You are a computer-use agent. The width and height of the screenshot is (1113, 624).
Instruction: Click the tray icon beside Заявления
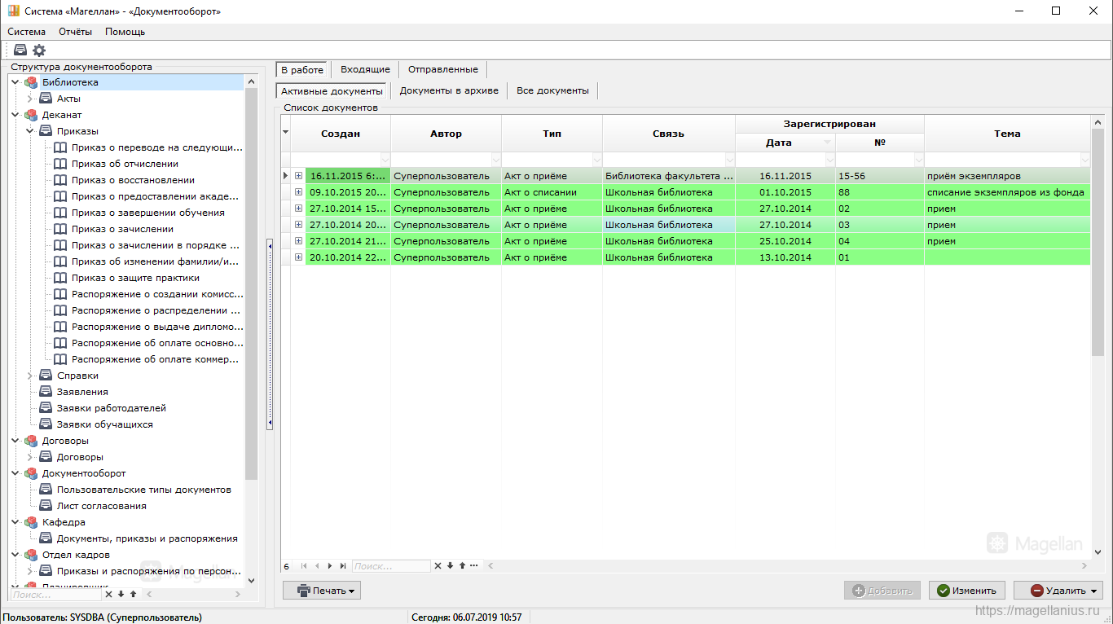46,392
